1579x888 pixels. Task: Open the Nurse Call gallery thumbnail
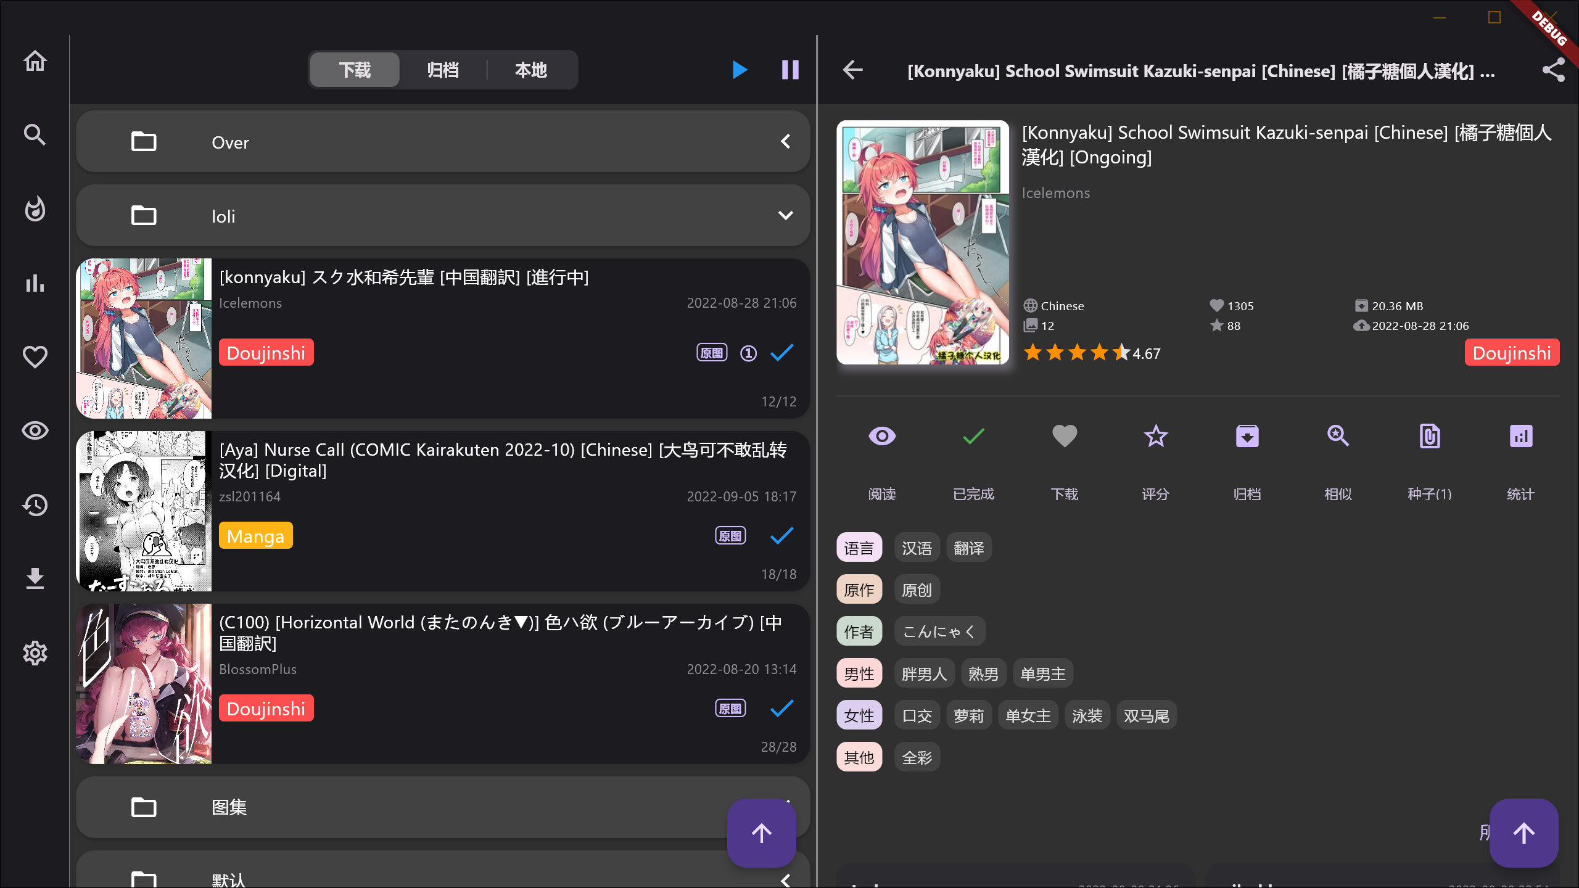[x=144, y=511]
